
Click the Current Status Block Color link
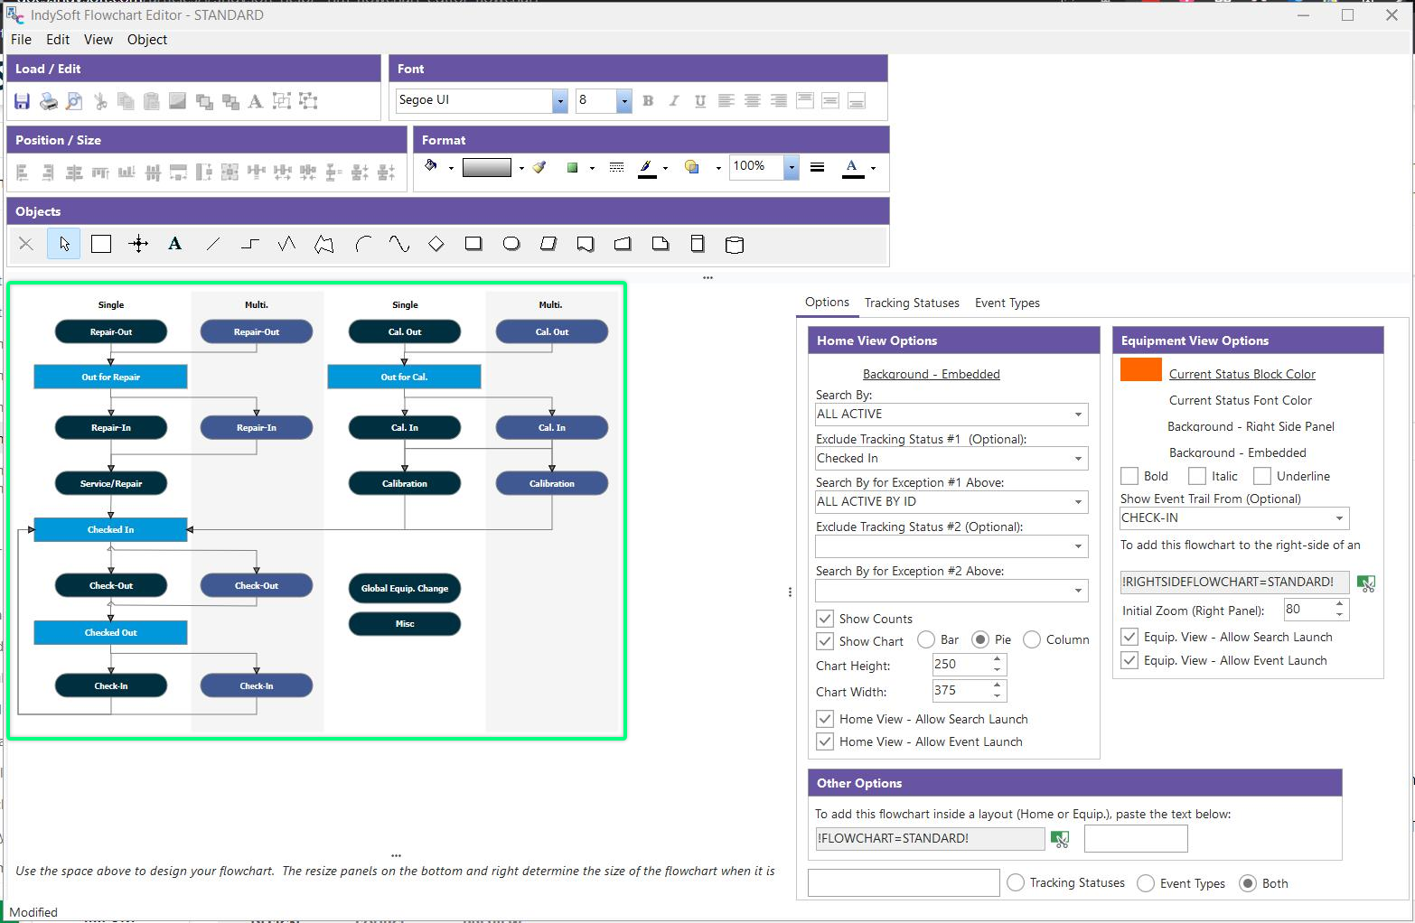pos(1242,374)
